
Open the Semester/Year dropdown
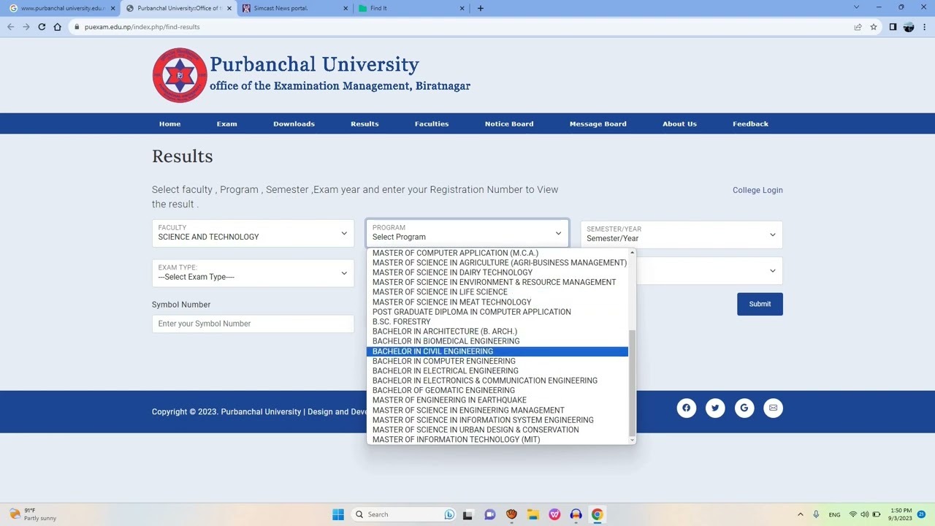682,234
